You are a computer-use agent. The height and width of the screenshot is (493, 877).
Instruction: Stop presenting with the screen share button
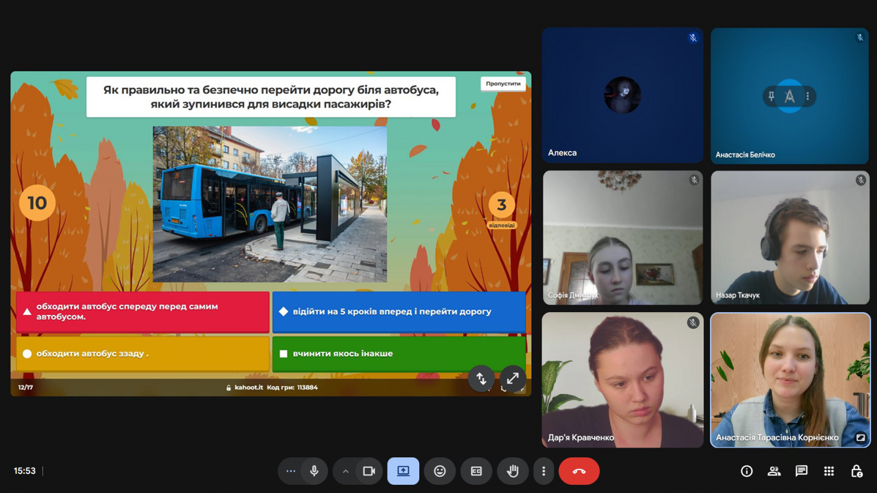[403, 471]
